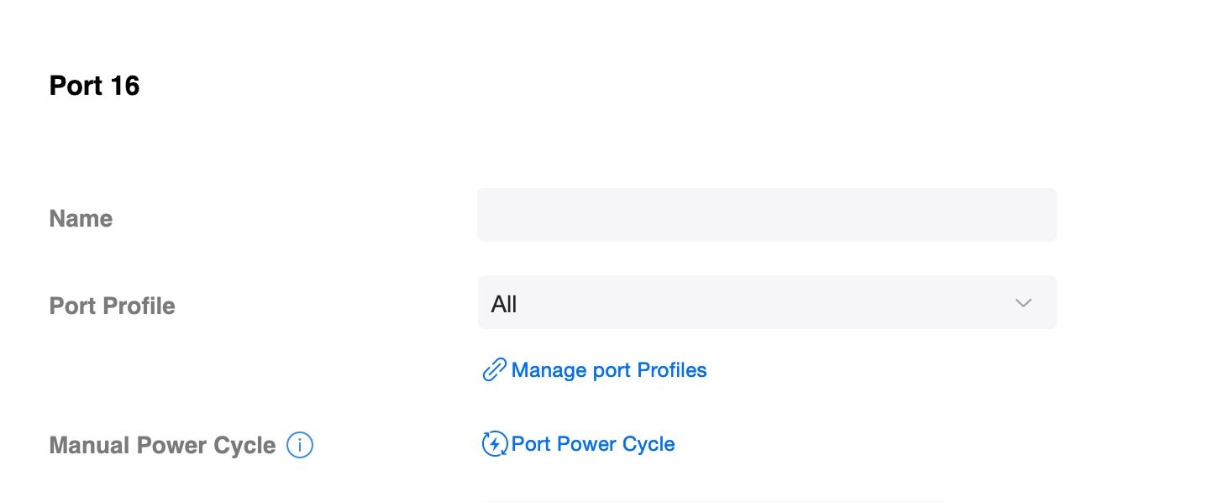This screenshot has width=1208, height=502.
Task: Focus the Name input field
Action: pos(766,215)
